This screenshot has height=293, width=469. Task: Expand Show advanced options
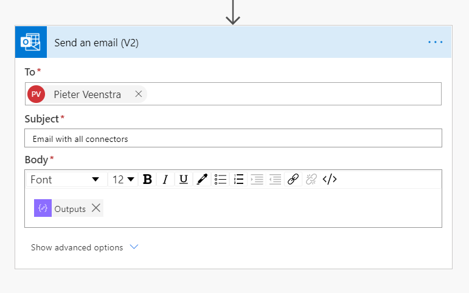(85, 247)
